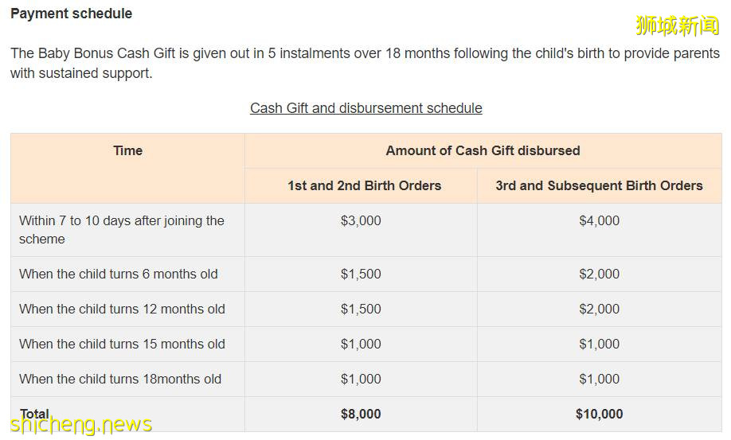Select the "1st and 2nd Birth Orders" header
Viewport: 731px width, 440px height.
[x=364, y=185]
